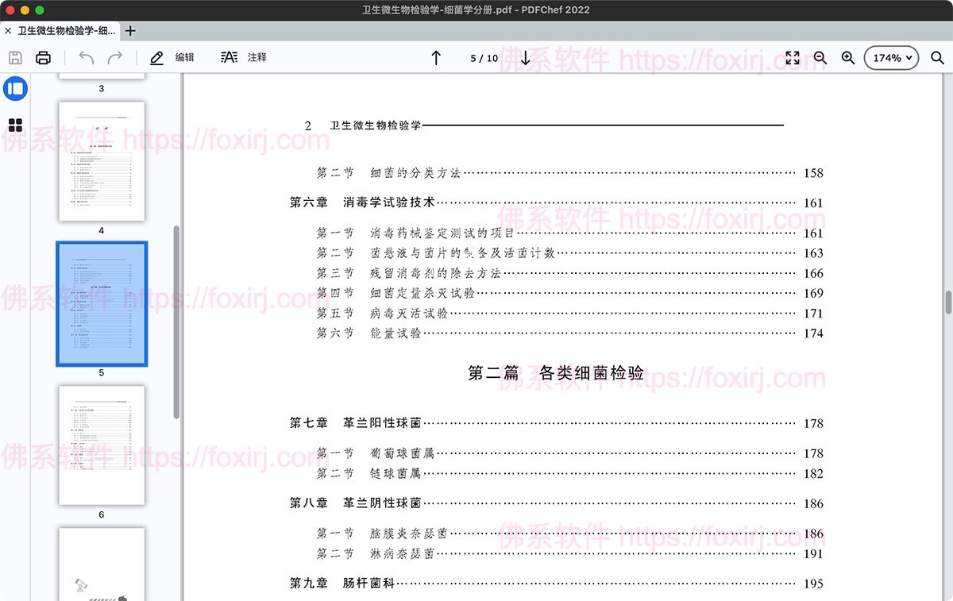Enter full screen mode via expand icon

[792, 57]
